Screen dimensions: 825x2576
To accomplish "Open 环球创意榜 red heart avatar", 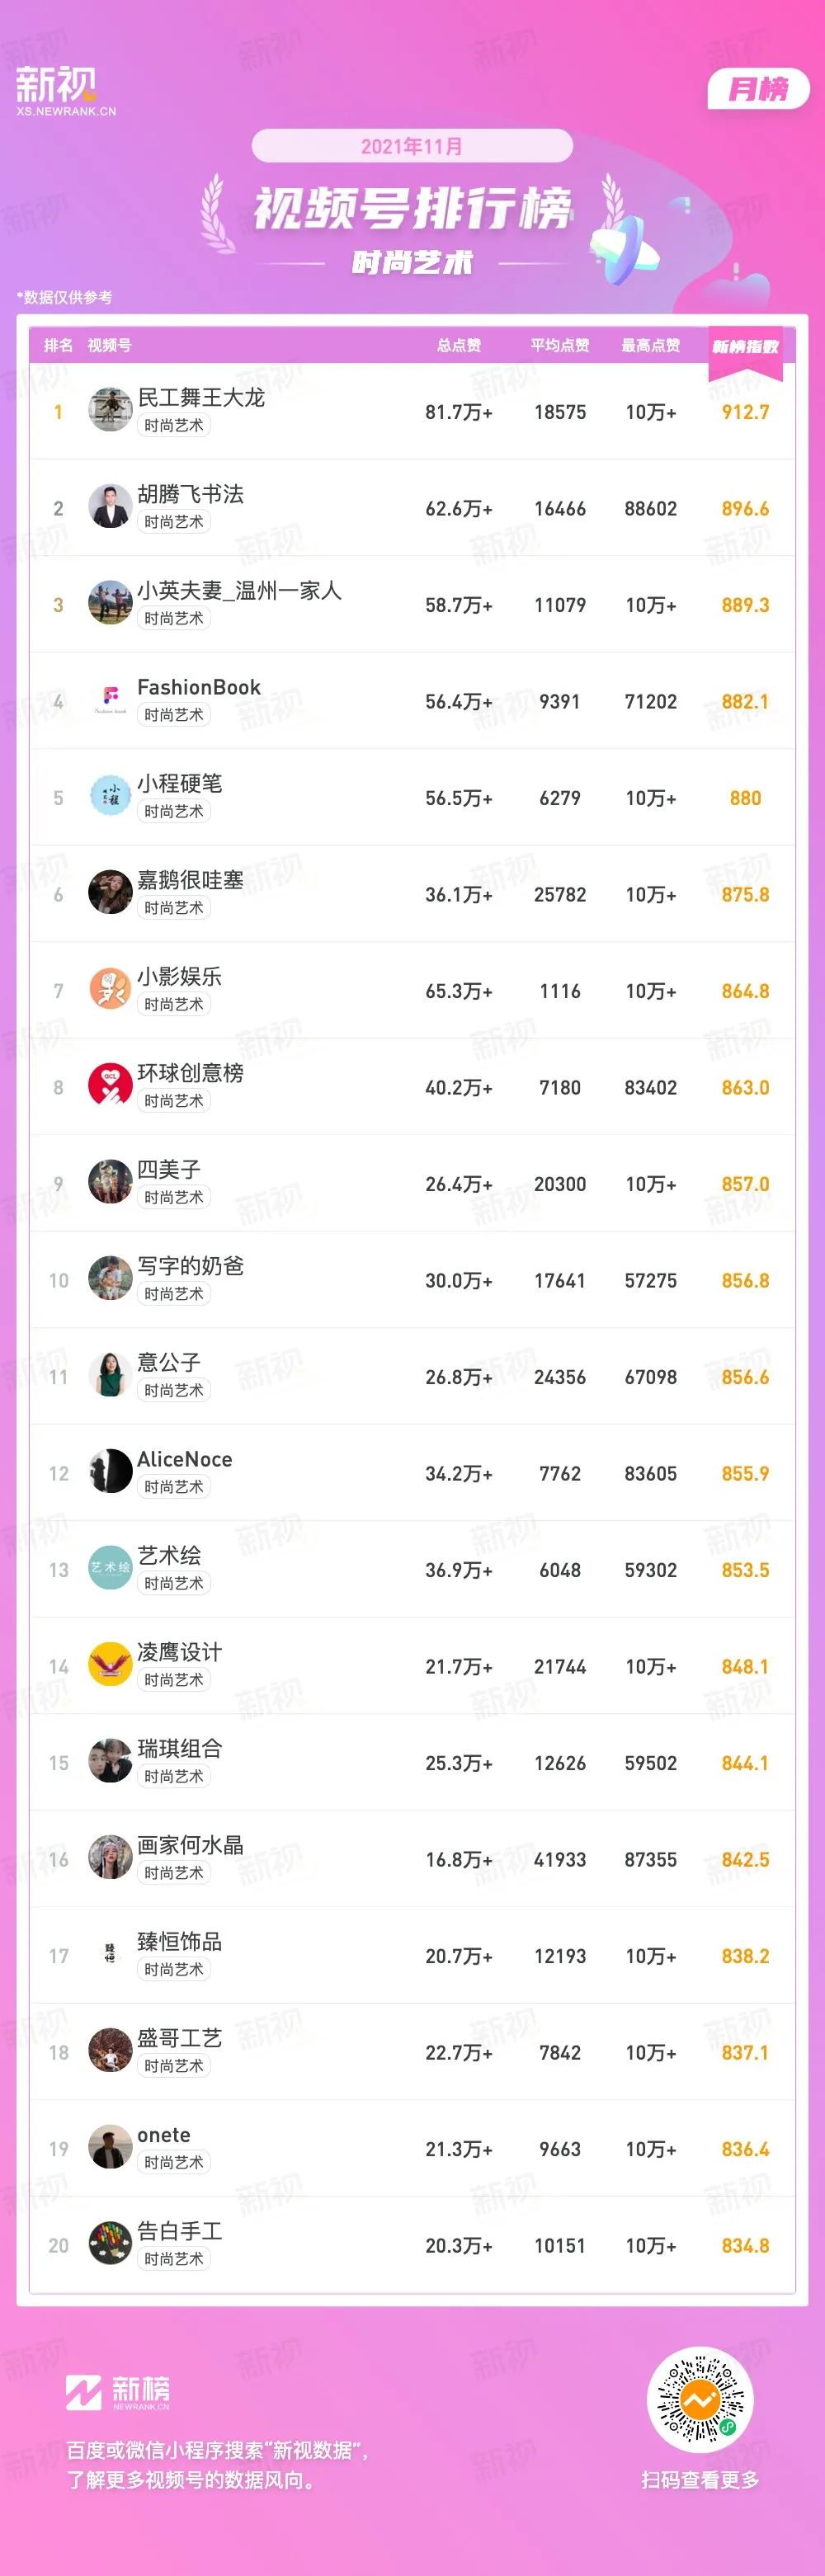I will click(110, 1085).
